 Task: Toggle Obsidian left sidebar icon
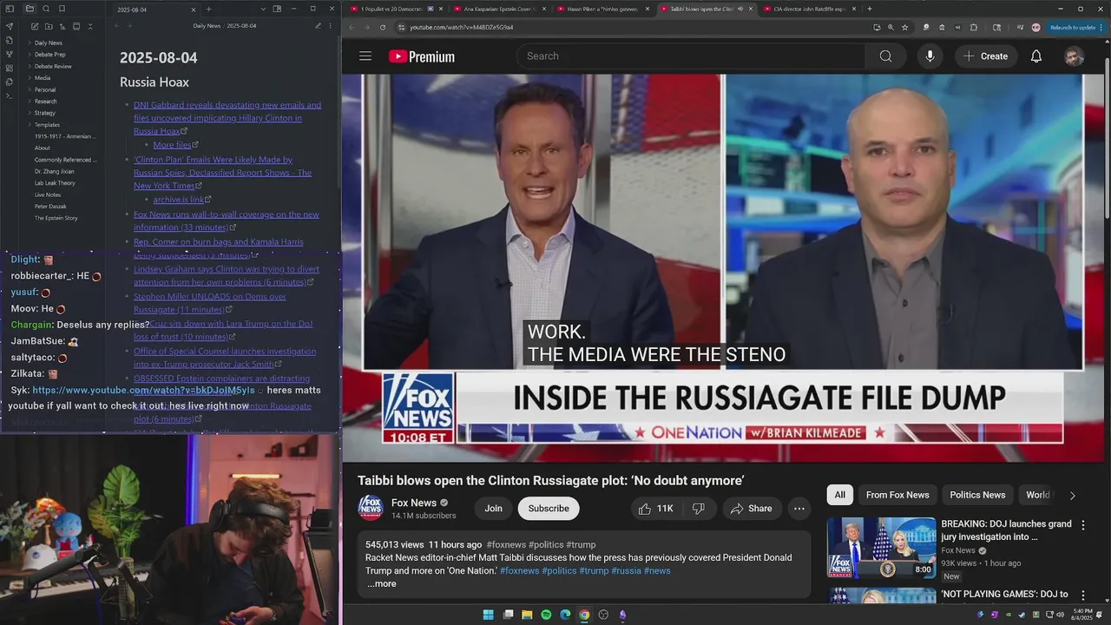(10, 9)
